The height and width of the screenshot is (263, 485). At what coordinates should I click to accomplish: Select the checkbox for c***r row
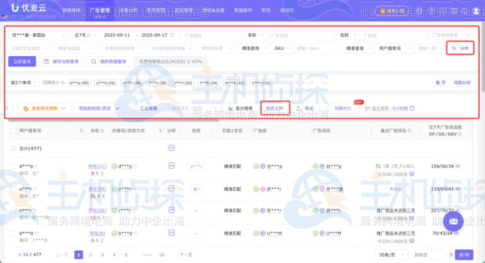pyautogui.click(x=13, y=210)
